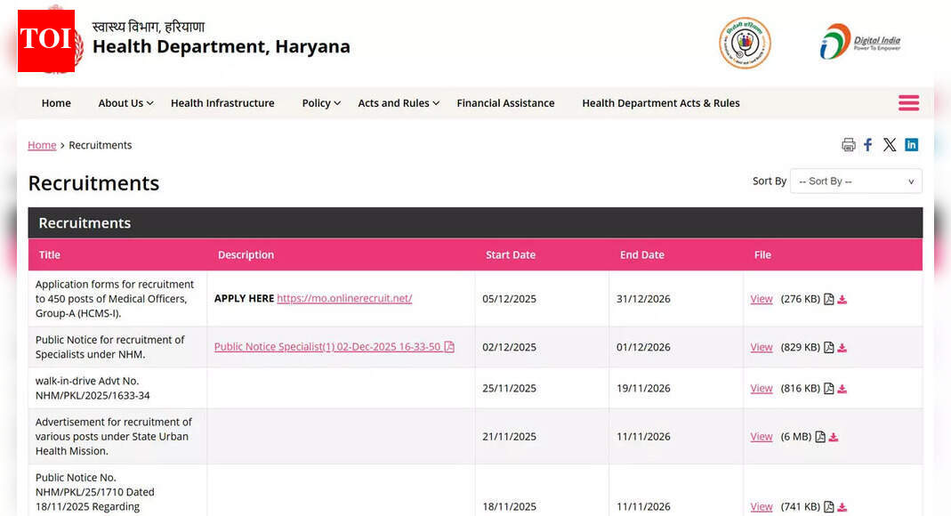Click the Health Department emblem logo
This screenshot has height=516, width=951.
pyautogui.click(x=745, y=42)
